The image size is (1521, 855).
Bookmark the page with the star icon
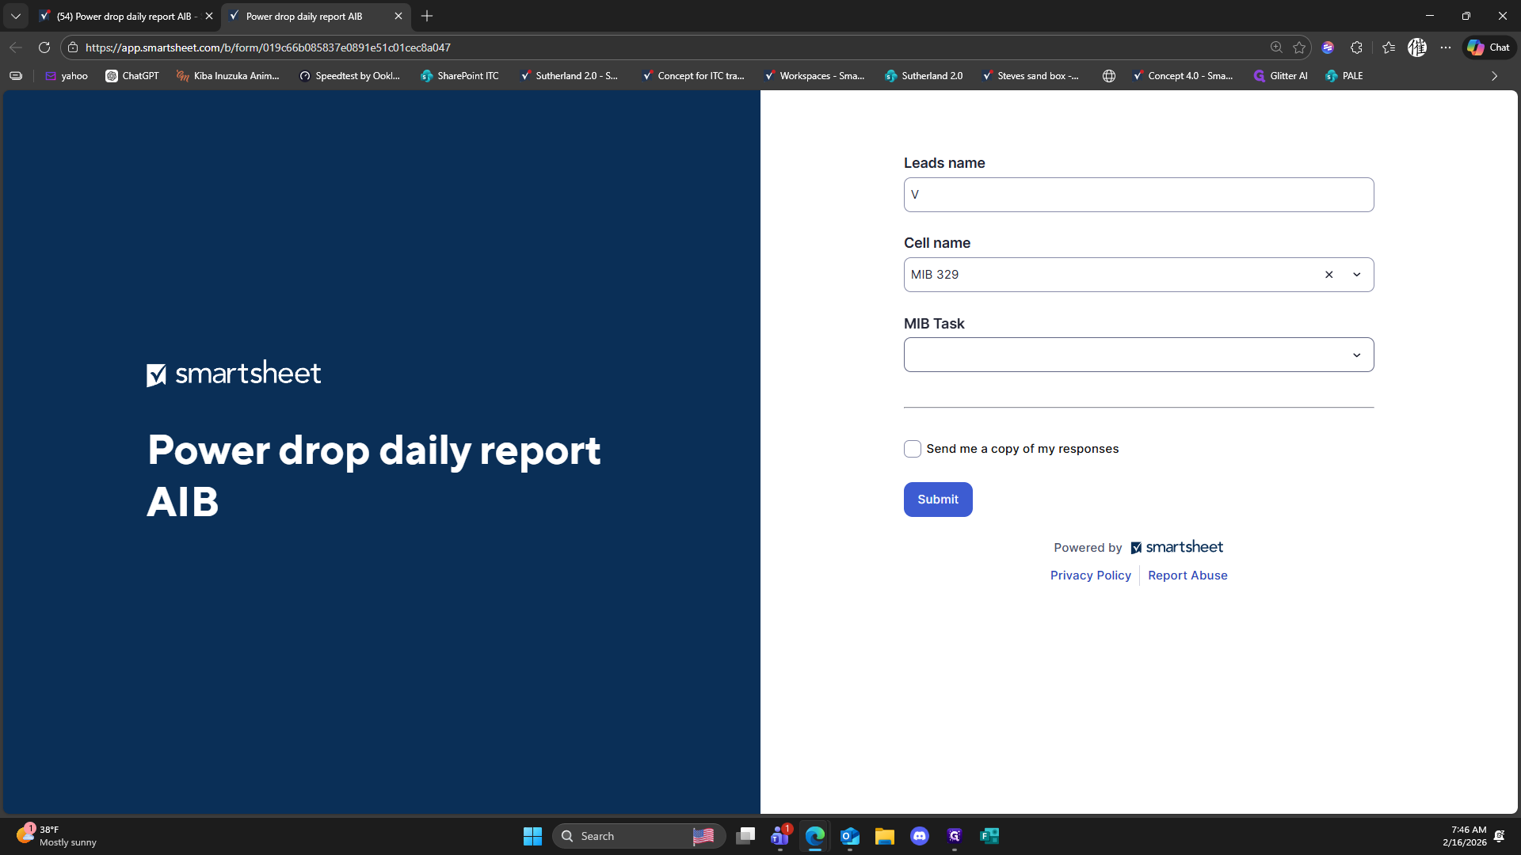pyautogui.click(x=1299, y=47)
